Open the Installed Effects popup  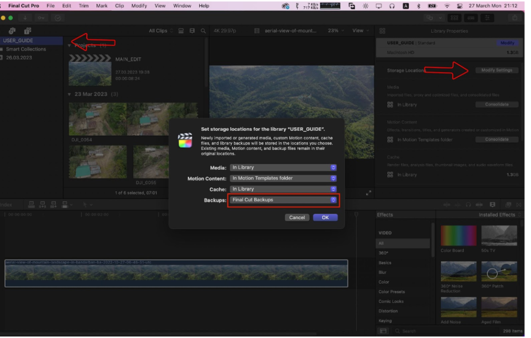[500, 215]
